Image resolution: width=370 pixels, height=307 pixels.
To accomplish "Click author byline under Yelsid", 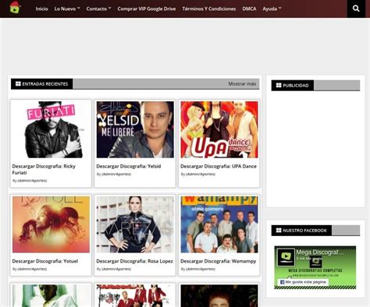I will coord(114,174).
